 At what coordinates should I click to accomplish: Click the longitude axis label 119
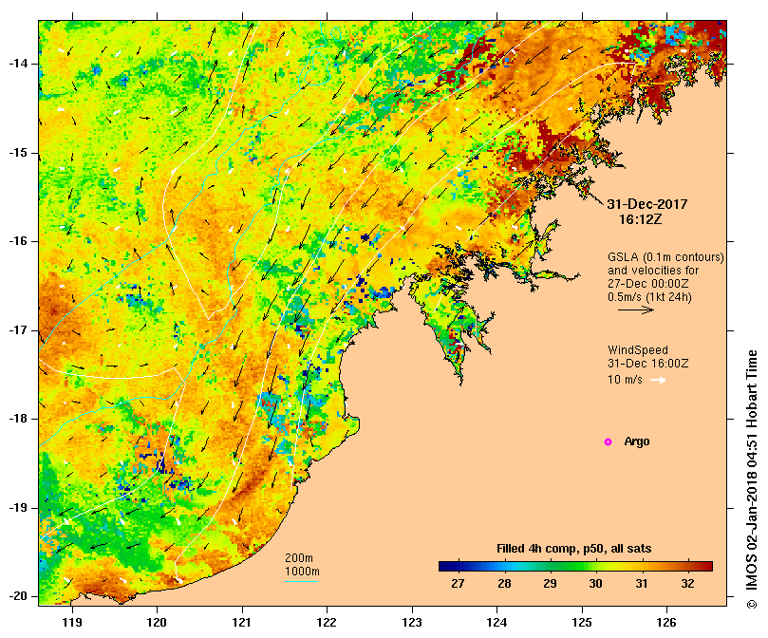coord(72,623)
